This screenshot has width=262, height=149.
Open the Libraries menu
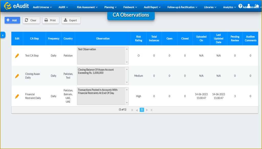[210, 7]
